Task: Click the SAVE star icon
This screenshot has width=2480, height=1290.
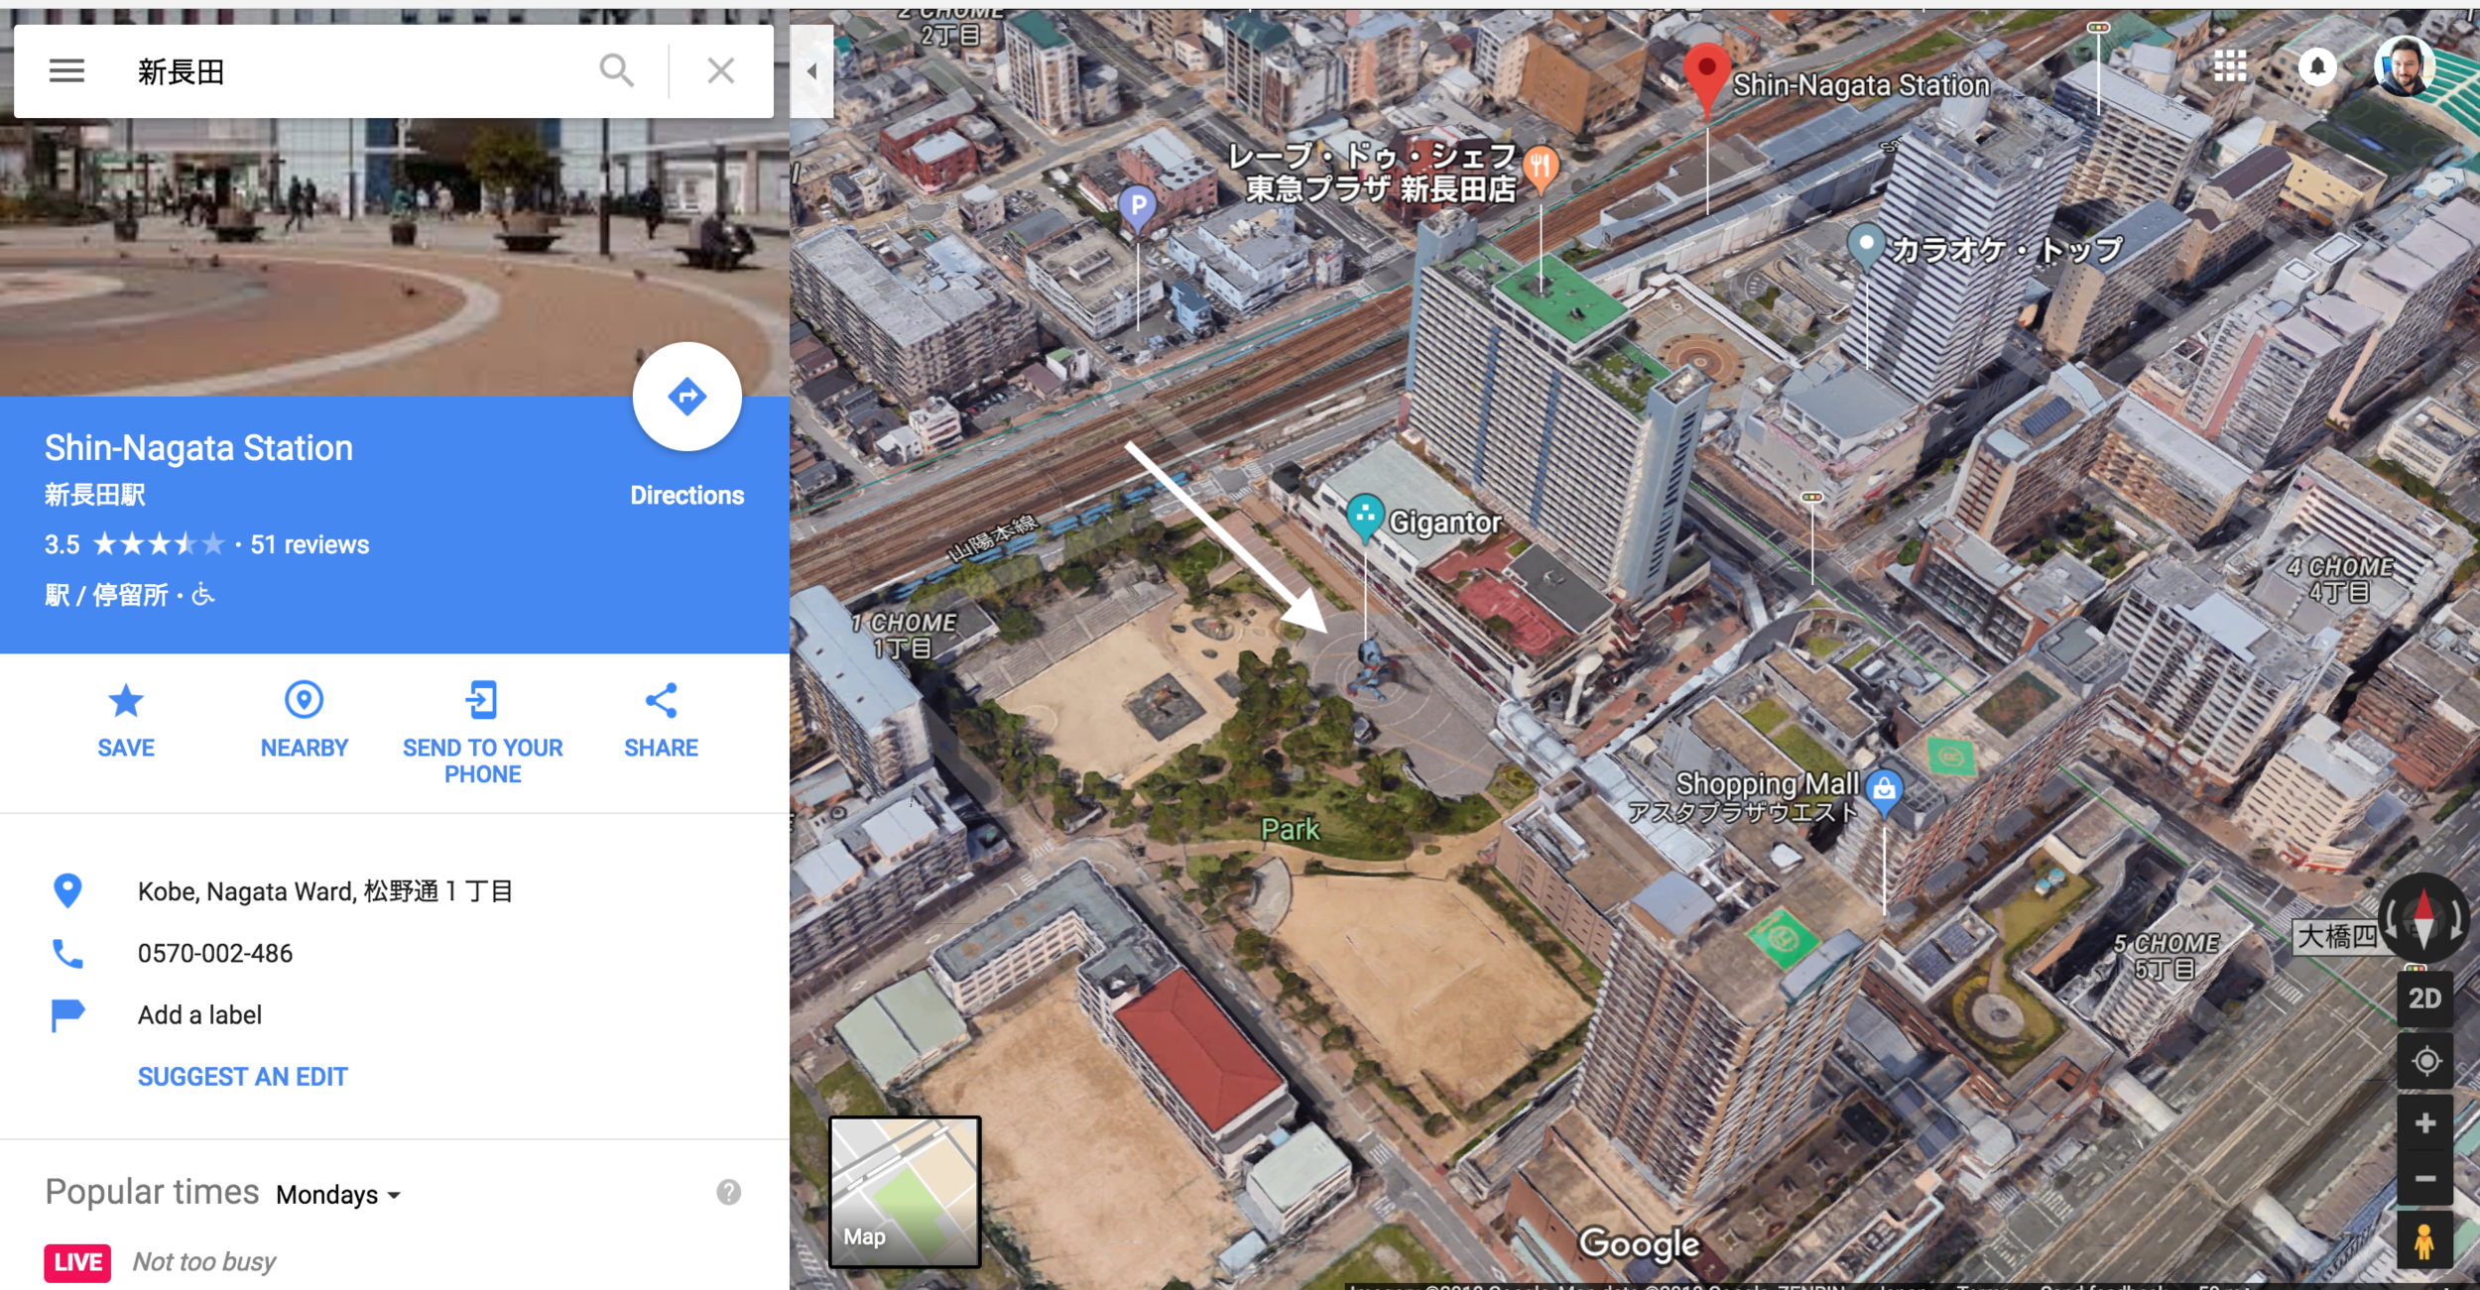Action: [126, 701]
